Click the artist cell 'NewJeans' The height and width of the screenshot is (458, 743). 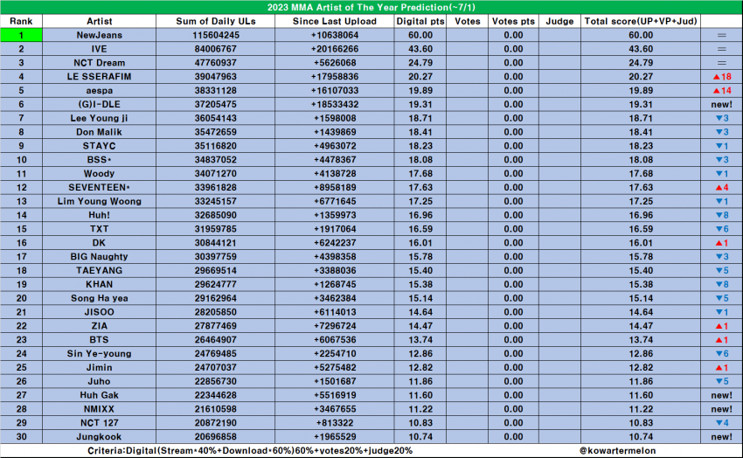point(99,35)
